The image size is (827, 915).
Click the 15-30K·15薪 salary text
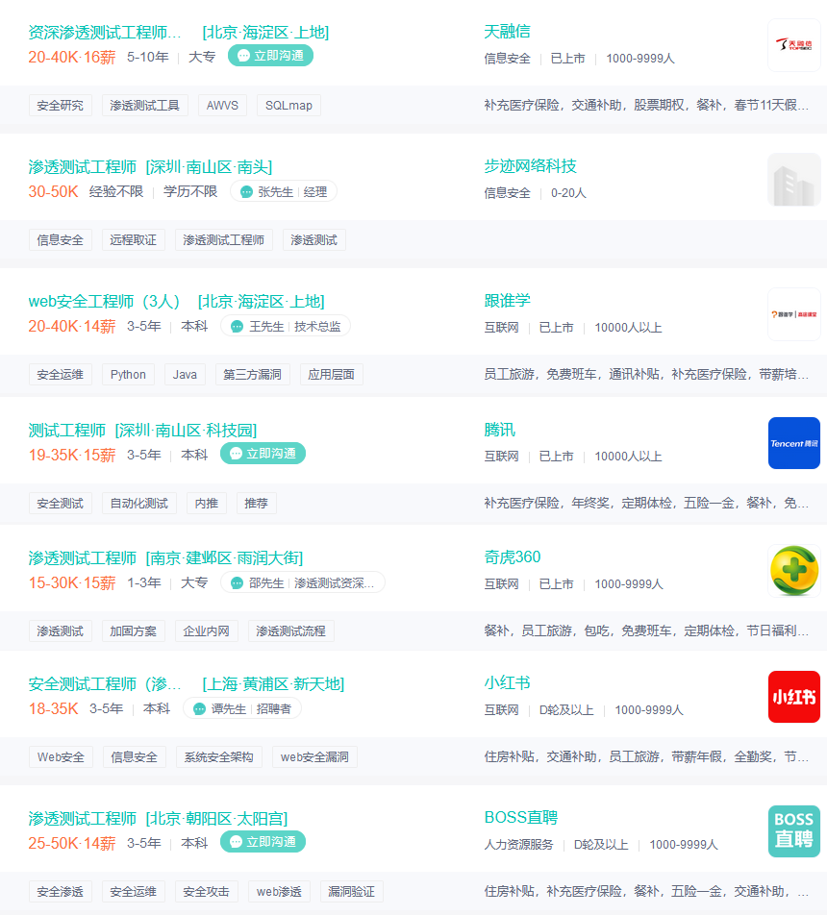pos(72,582)
